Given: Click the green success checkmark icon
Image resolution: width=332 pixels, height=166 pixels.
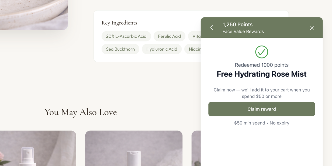Looking at the screenshot, I should [x=262, y=52].
